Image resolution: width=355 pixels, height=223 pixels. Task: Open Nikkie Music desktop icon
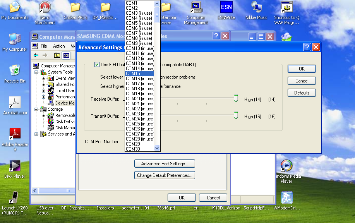click(256, 10)
